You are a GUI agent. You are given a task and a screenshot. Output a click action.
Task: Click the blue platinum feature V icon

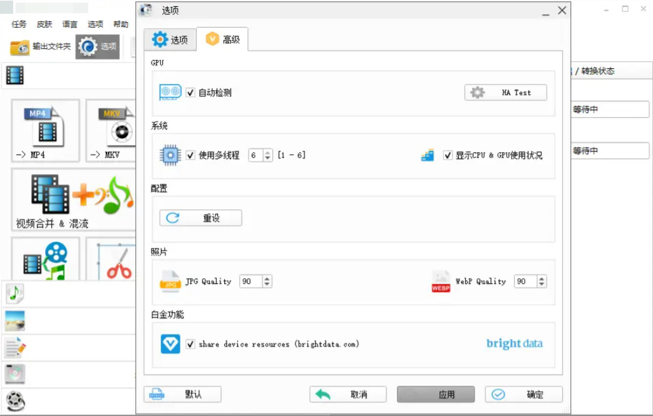coord(170,344)
